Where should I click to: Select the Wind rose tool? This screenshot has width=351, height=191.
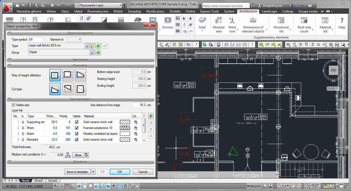(x=232, y=20)
